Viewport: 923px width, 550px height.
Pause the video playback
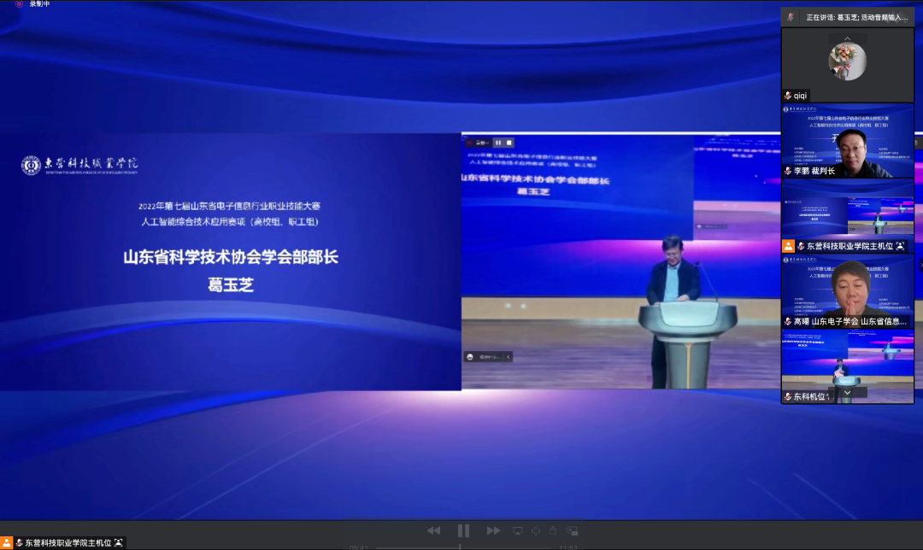463,530
